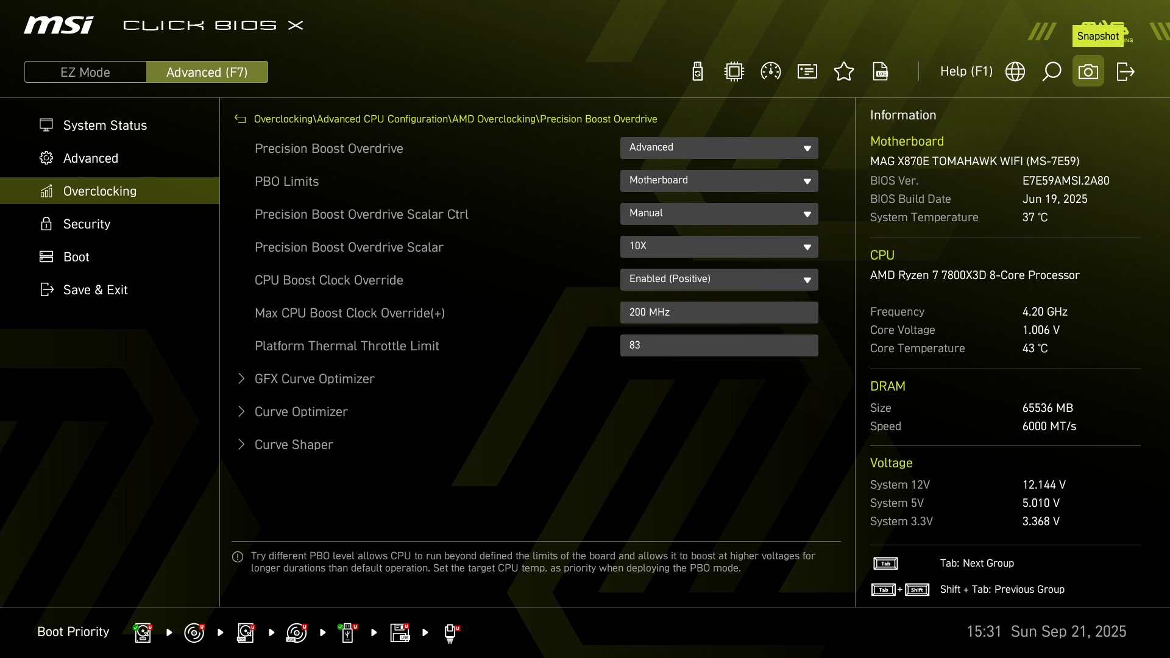
Task: Open the Security menu section
Action: (x=87, y=224)
